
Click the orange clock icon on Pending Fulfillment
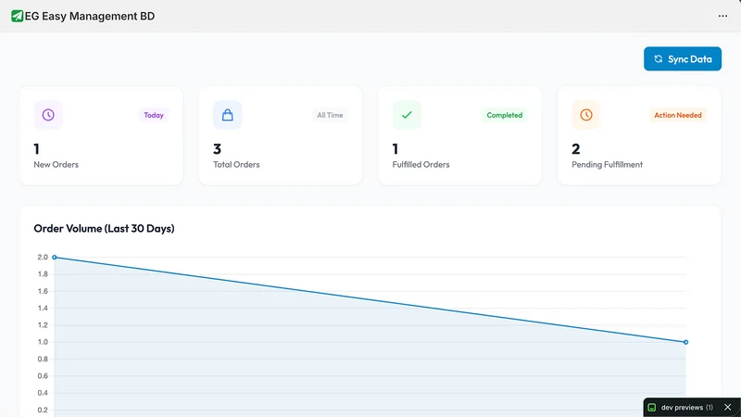586,115
